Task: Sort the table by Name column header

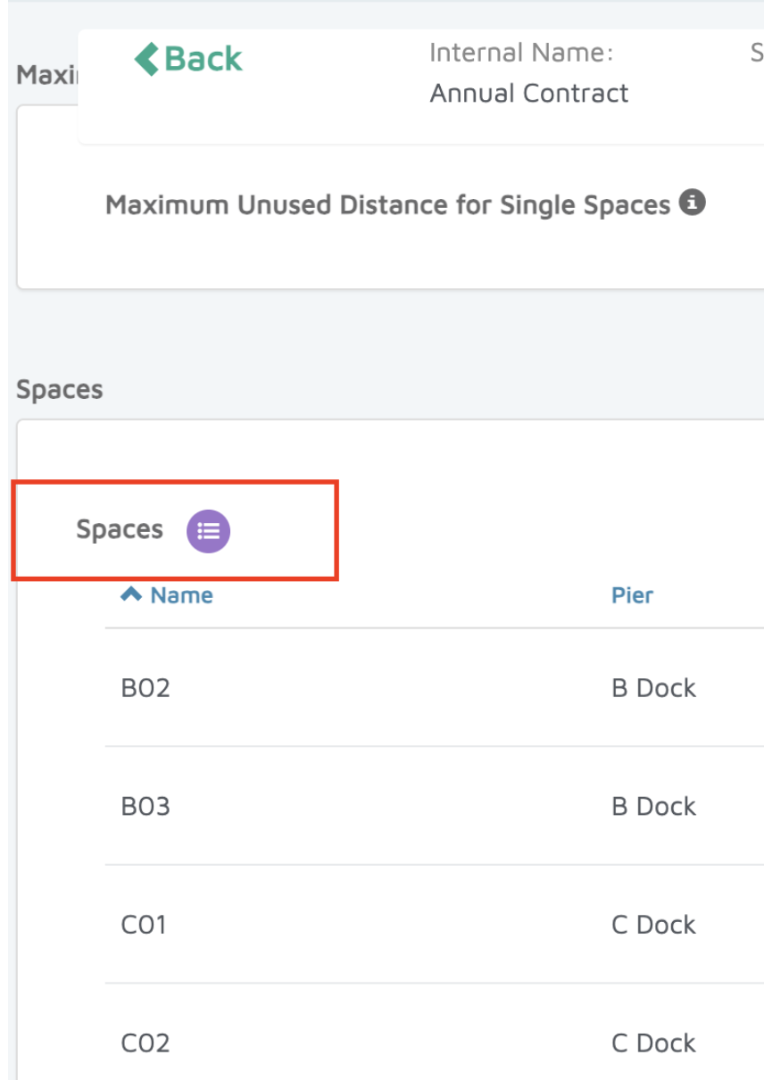Action: [181, 595]
